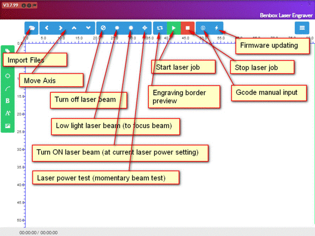Select the top tag tool in sidebar
Screen dimensions: 315x236
coord(8,51)
